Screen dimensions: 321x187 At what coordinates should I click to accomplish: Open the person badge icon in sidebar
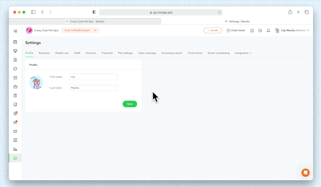pyautogui.click(x=15, y=95)
